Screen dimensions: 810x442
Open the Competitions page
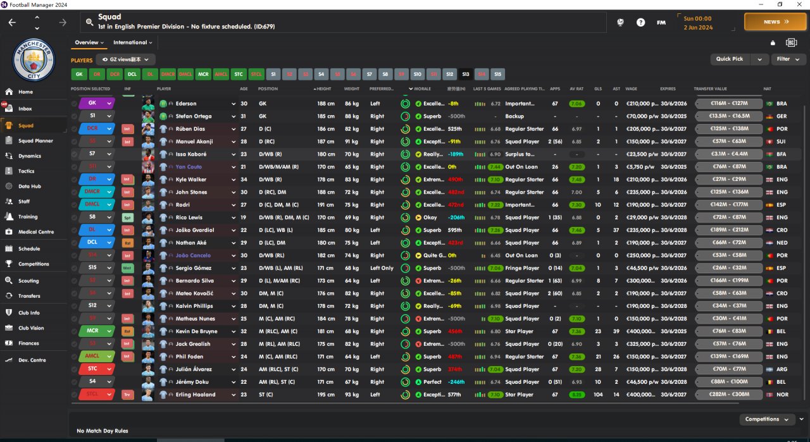point(34,264)
